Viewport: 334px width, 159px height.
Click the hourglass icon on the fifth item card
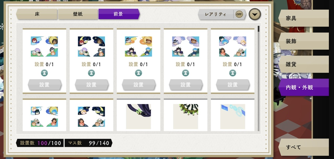click(x=232, y=73)
